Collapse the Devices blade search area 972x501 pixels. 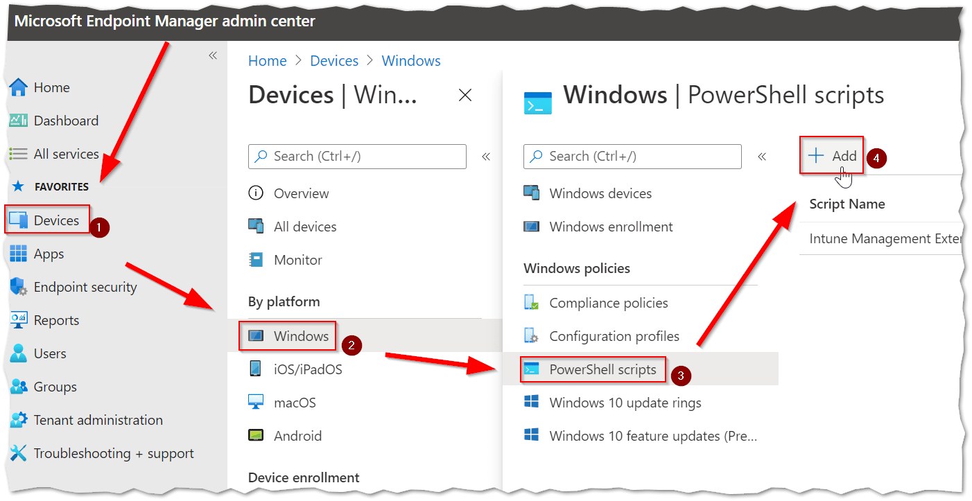click(x=486, y=157)
